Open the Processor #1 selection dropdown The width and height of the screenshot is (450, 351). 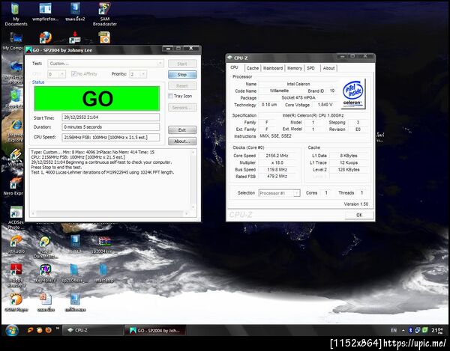[x=279, y=193]
